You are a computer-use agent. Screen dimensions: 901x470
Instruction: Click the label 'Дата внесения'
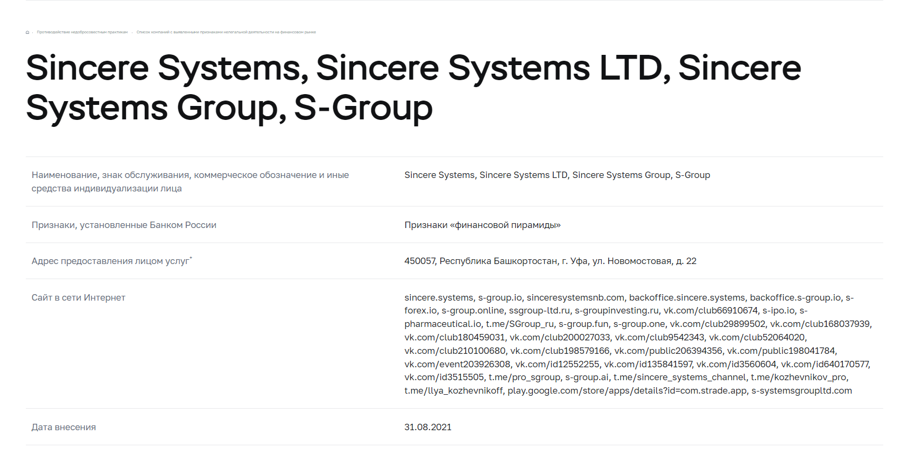click(64, 428)
